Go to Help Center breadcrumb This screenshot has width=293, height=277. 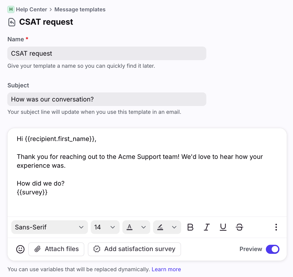(31, 10)
